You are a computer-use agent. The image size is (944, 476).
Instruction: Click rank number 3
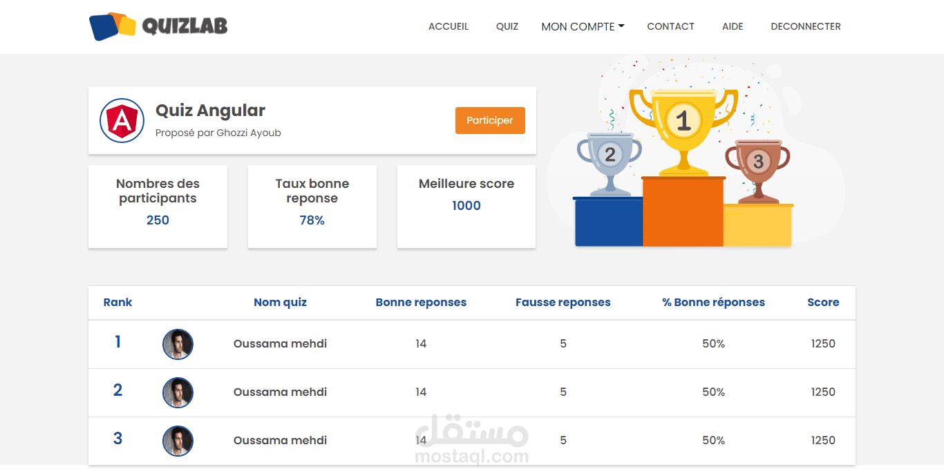[x=117, y=439]
